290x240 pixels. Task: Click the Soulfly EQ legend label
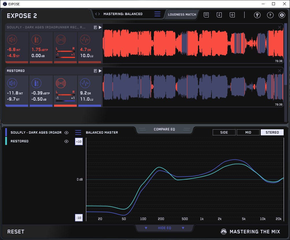(x=36, y=132)
